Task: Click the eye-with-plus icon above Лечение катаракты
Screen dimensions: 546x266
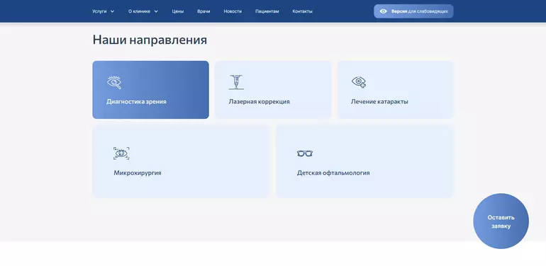Action: tap(359, 82)
